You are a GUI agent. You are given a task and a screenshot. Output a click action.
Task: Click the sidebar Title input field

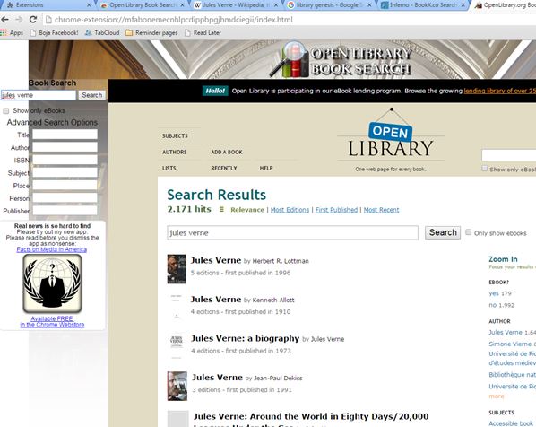(x=65, y=135)
